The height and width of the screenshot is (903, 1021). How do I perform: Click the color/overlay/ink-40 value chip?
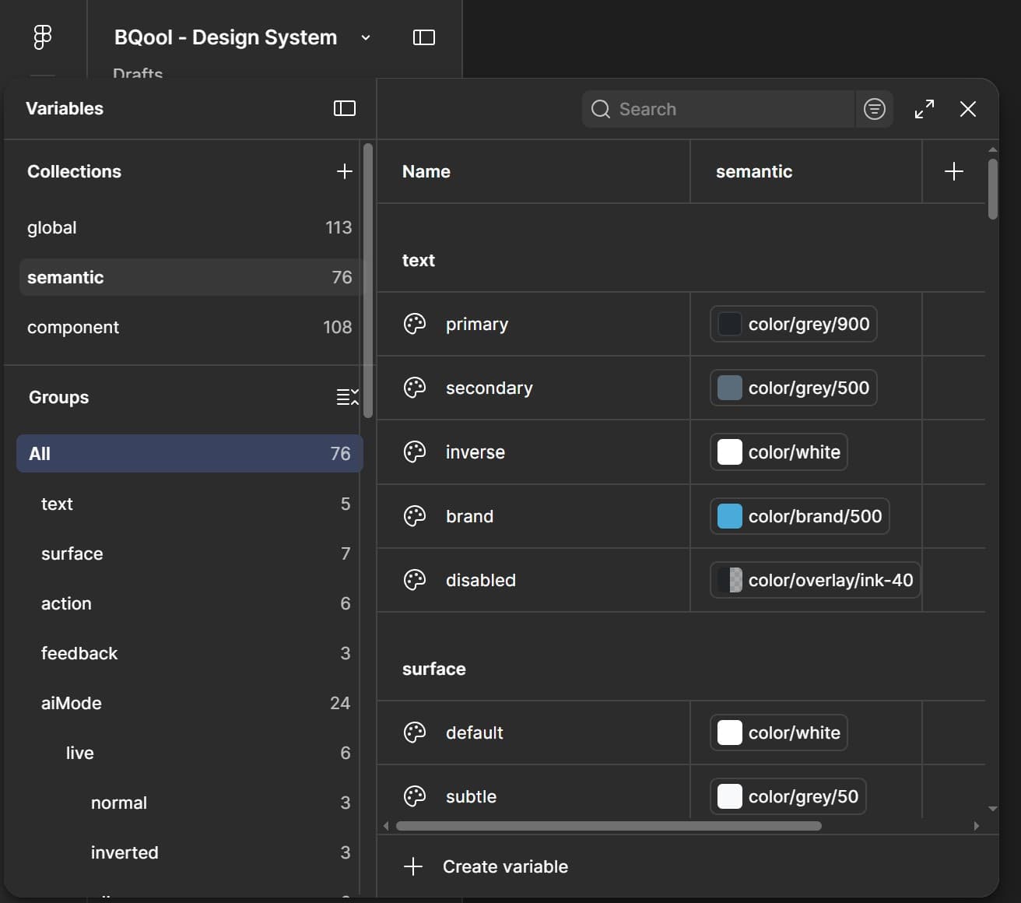pos(816,579)
